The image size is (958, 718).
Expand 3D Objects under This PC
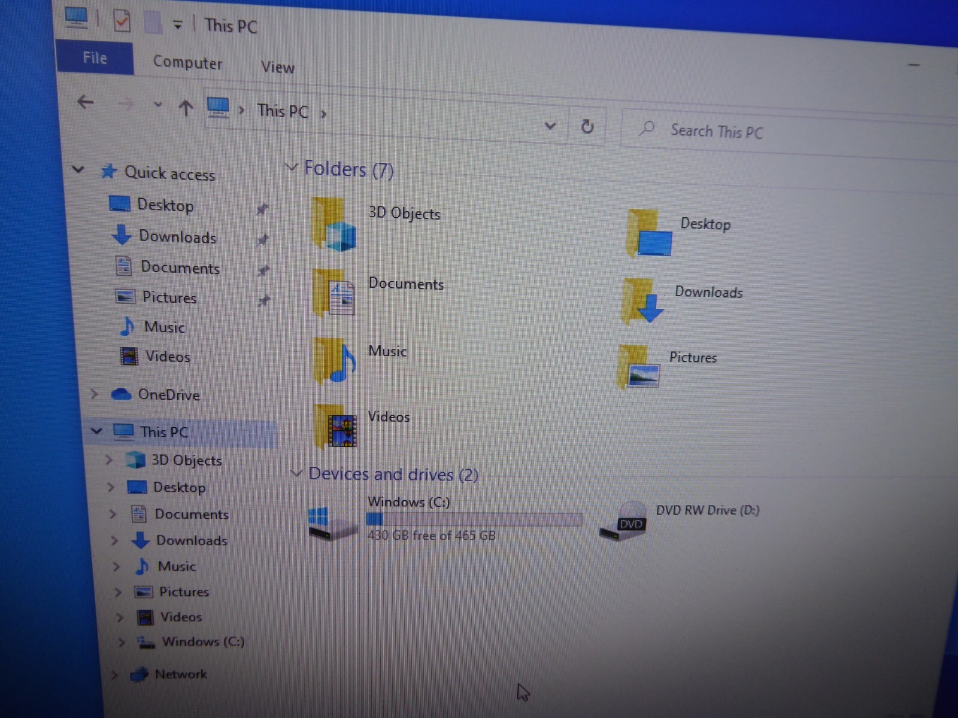pyautogui.click(x=108, y=460)
